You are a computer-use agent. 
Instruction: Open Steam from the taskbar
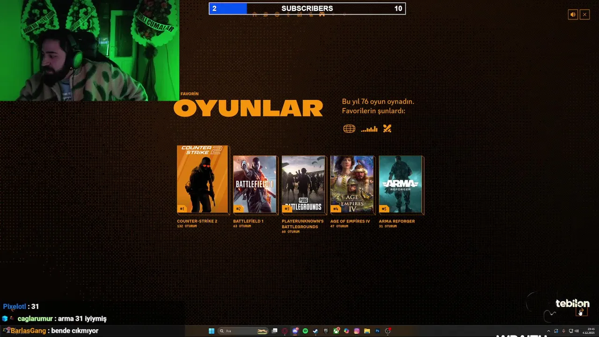pos(315,331)
